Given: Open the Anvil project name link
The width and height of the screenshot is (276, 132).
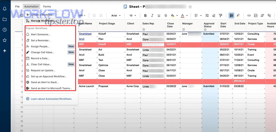Looking at the screenshot, I should pos(82,39).
